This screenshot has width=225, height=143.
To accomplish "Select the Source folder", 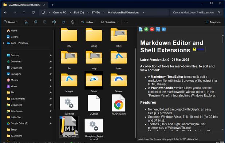I will click(119, 83).
